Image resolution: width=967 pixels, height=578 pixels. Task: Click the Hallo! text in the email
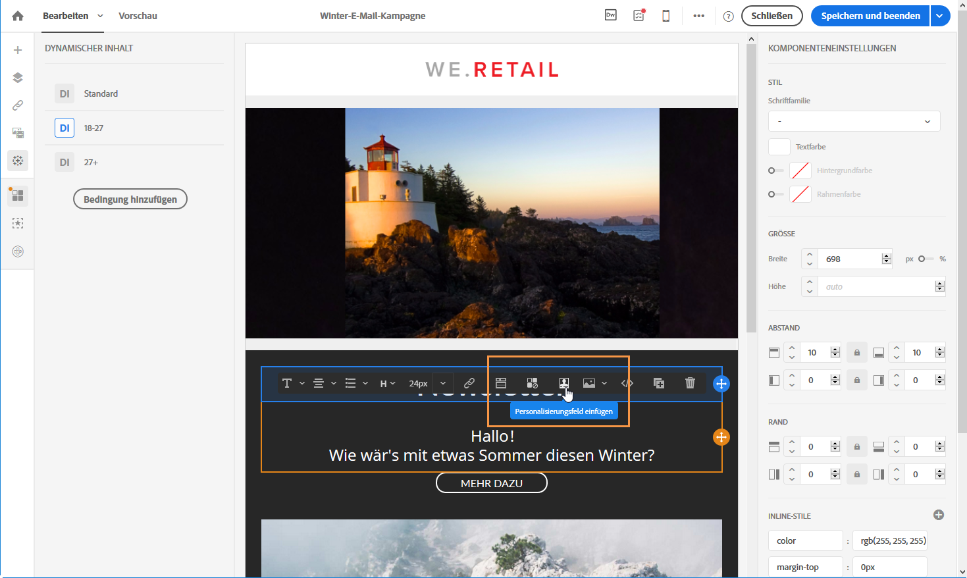pyautogui.click(x=492, y=436)
